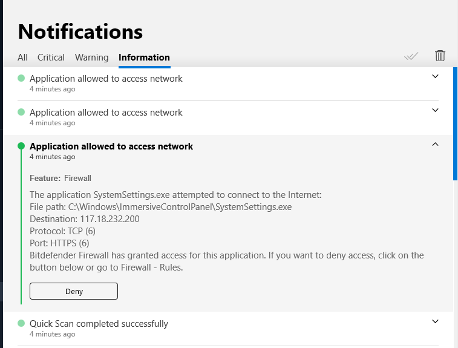Open the 'Quick Scan completed successfully' entry
This screenshot has width=458, height=348.
point(99,324)
